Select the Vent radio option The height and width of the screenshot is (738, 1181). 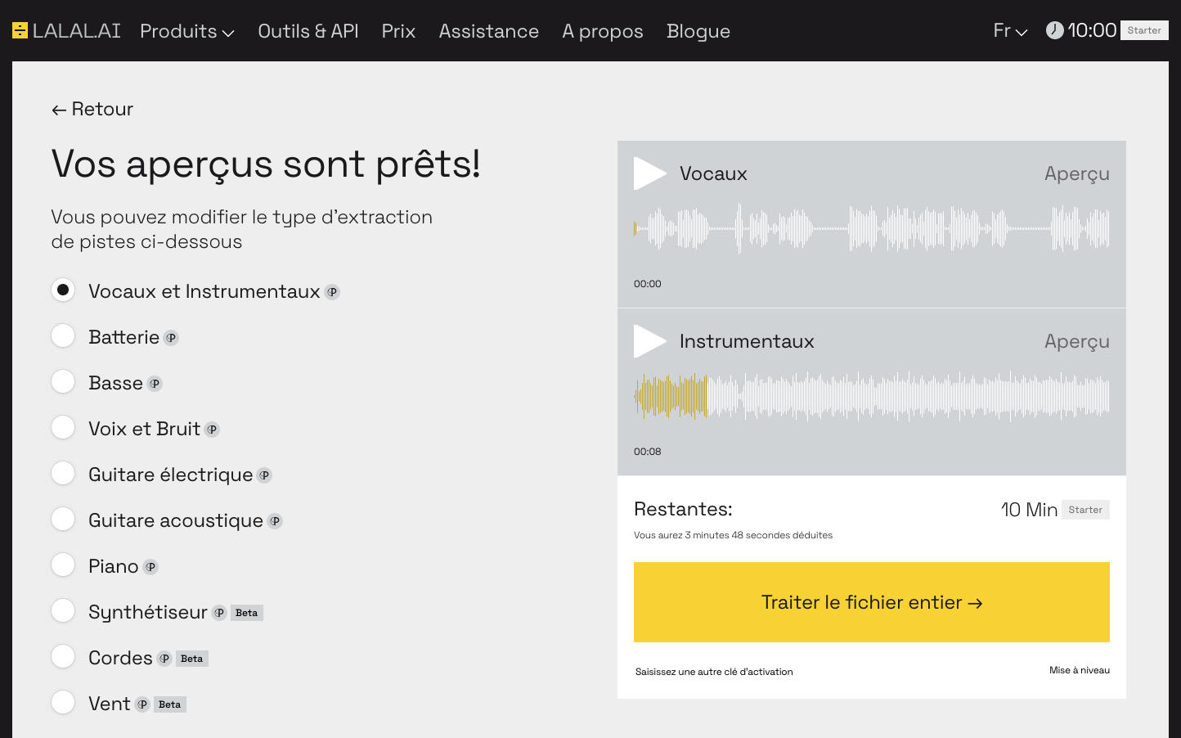pos(63,703)
